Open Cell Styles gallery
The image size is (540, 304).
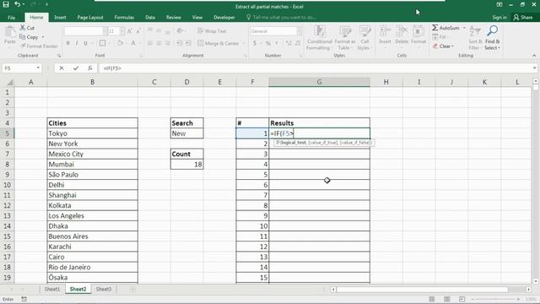[364, 38]
